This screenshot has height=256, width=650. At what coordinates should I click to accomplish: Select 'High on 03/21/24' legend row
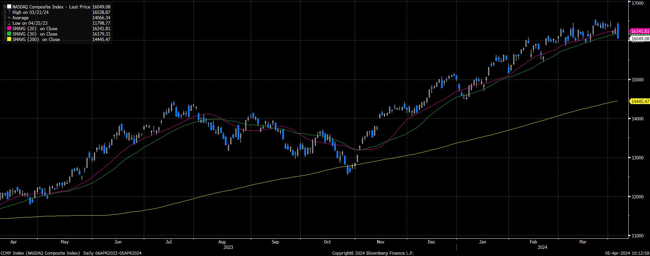pos(31,12)
